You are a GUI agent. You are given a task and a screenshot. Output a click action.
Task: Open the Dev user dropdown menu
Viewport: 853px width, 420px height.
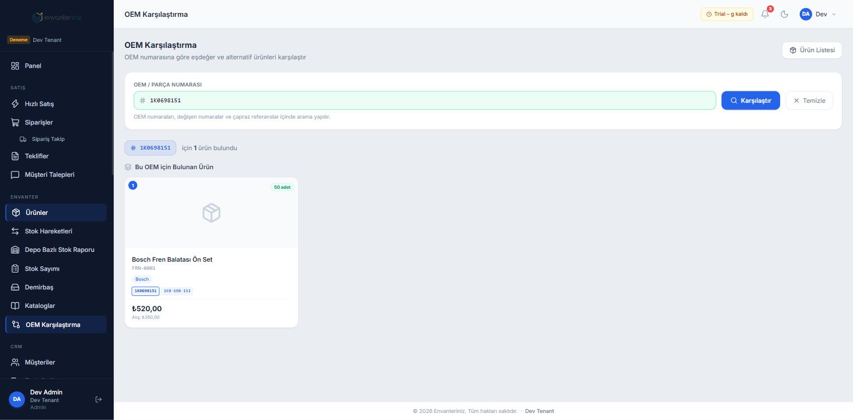click(818, 14)
